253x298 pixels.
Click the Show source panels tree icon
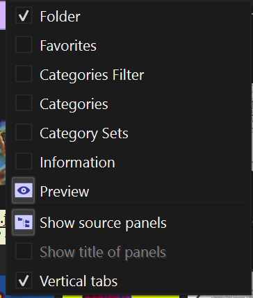(x=24, y=222)
